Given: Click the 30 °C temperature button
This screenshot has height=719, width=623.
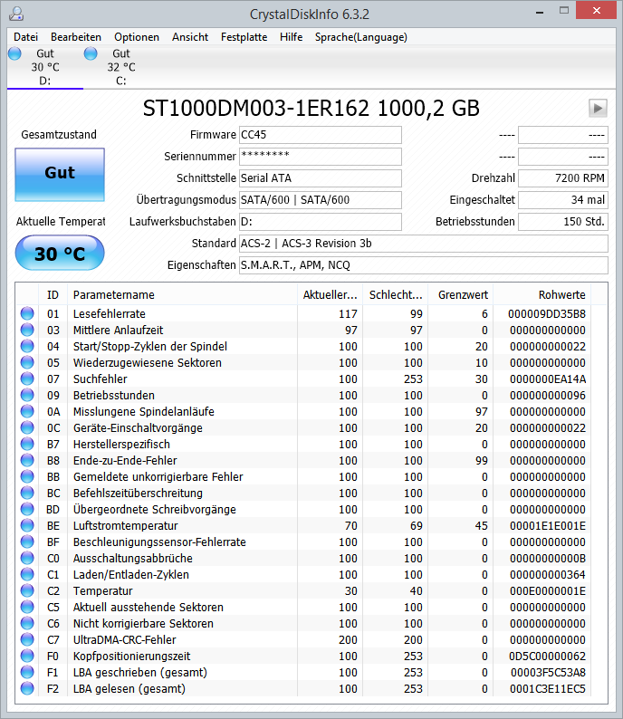Looking at the screenshot, I should pos(60,253).
